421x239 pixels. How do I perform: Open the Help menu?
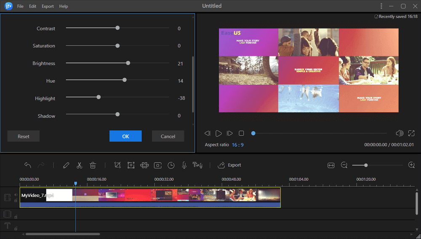click(64, 6)
